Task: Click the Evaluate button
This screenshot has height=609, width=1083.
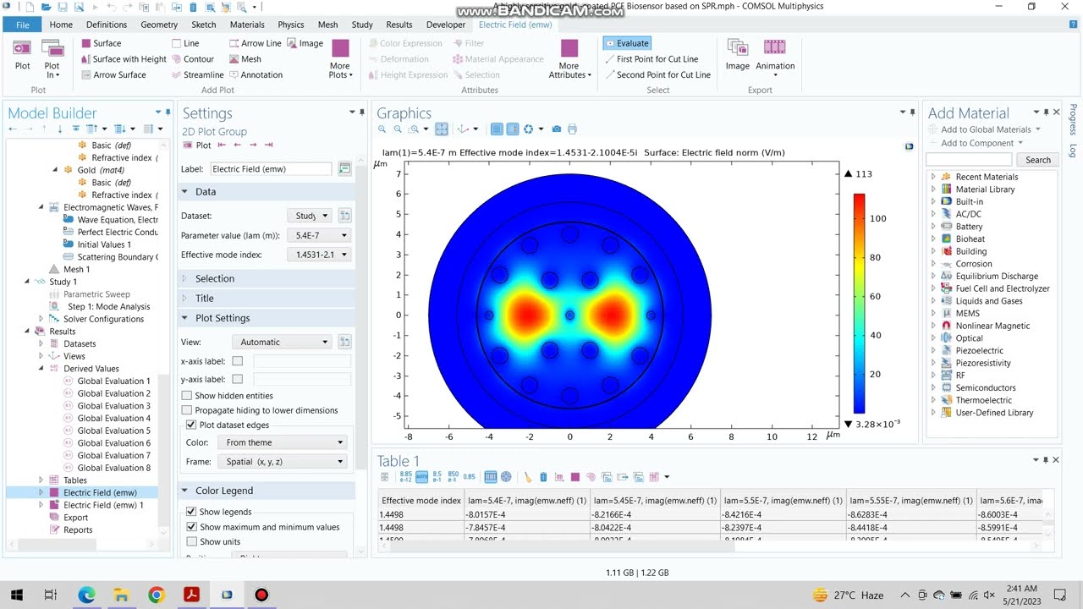Action: [x=626, y=43]
